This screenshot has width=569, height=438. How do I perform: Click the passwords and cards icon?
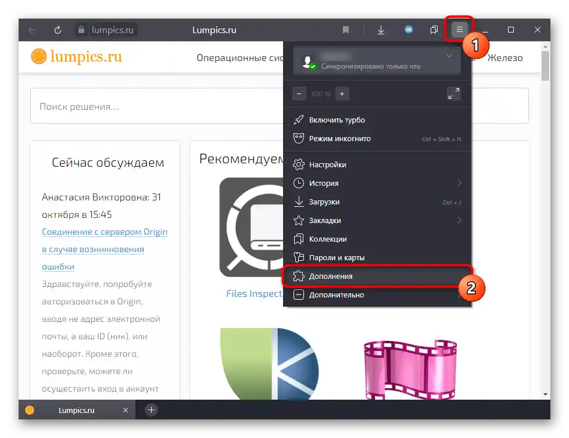click(x=299, y=257)
